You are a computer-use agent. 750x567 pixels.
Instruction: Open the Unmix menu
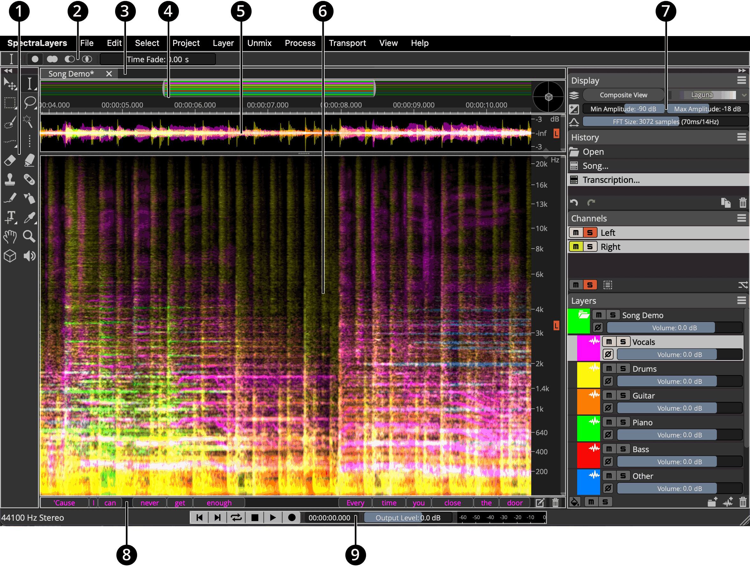click(259, 43)
